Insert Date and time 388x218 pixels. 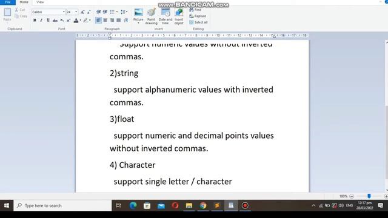tap(166, 16)
